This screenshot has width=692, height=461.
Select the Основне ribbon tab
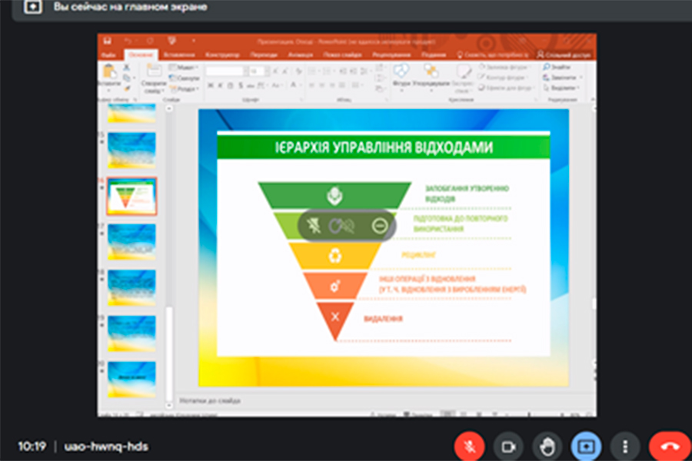pos(141,55)
